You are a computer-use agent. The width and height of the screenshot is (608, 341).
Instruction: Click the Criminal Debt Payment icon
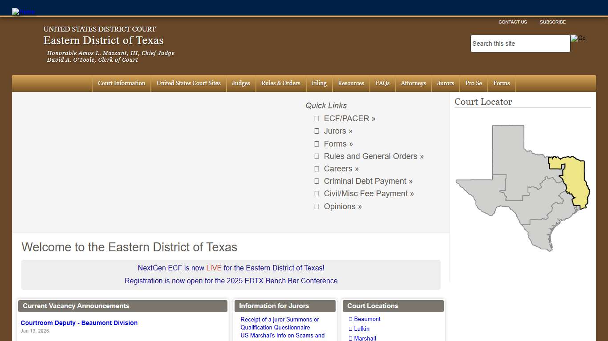(x=316, y=181)
